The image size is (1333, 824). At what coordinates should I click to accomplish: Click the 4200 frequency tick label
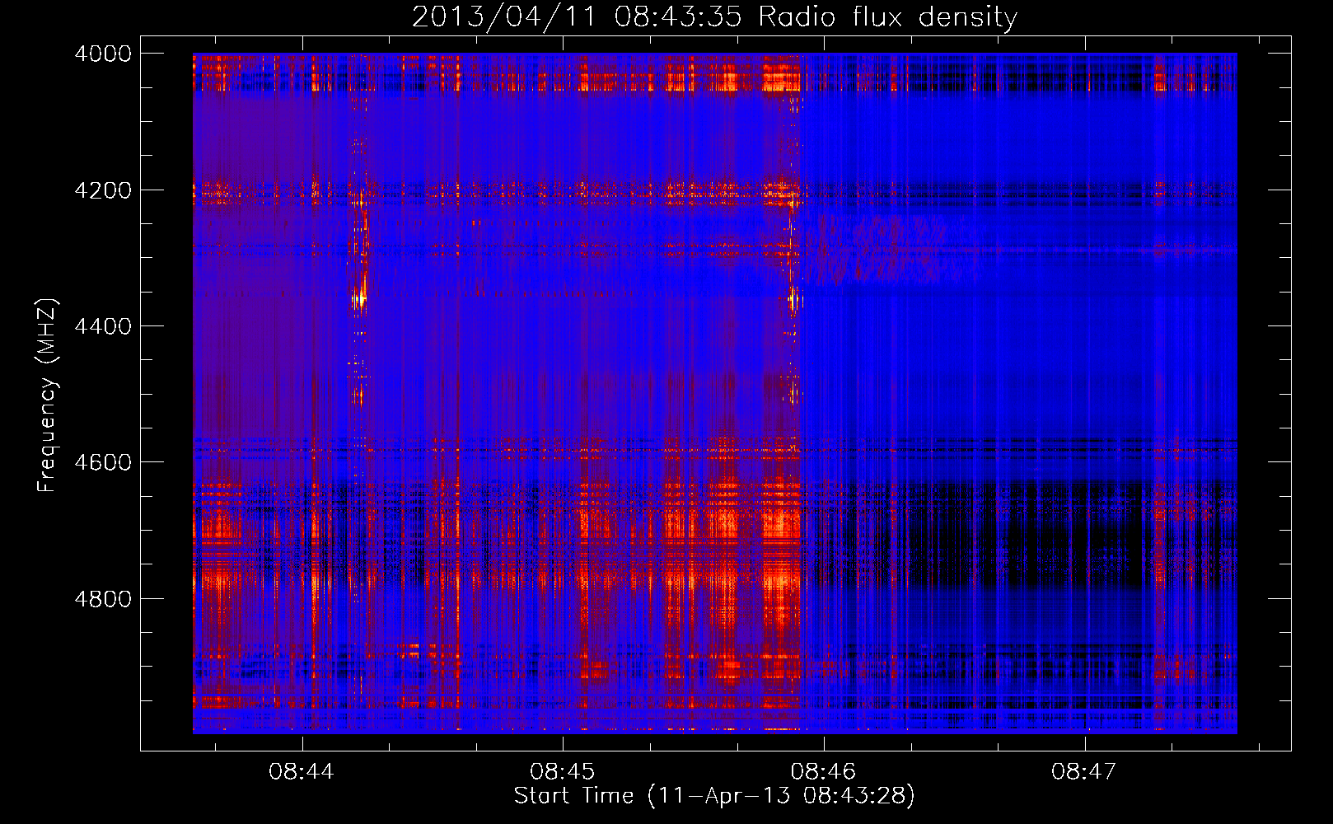point(103,190)
